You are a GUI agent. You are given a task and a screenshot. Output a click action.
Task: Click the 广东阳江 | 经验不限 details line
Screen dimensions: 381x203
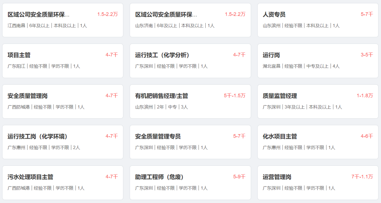point(44,66)
